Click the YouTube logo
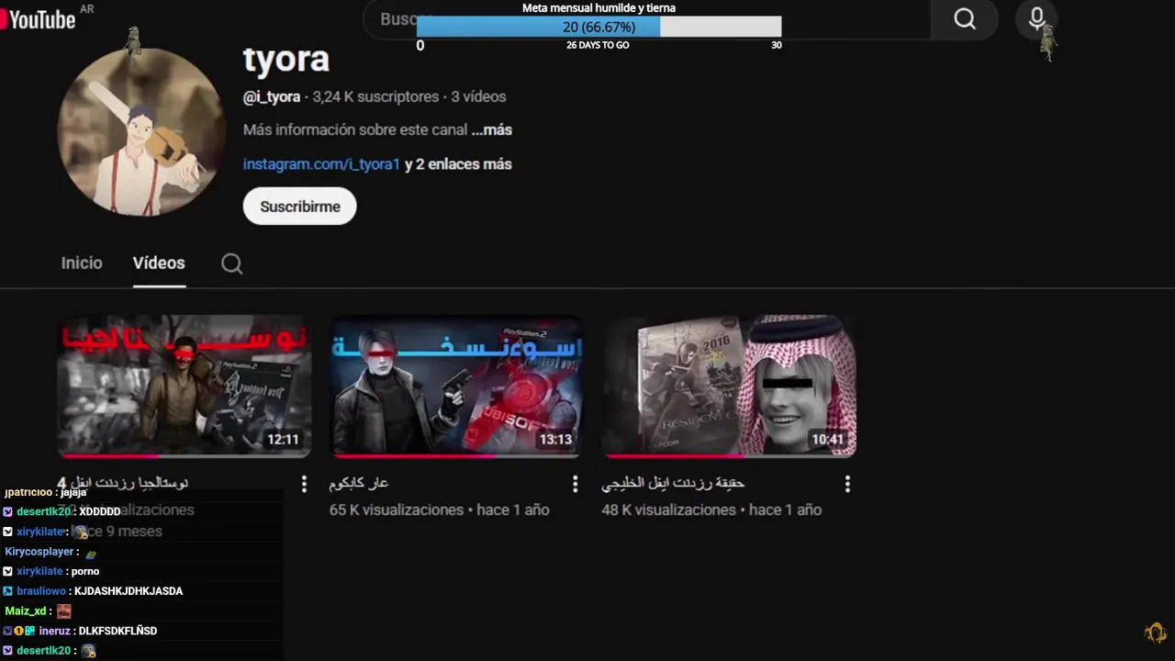The image size is (1175, 661). (x=39, y=19)
